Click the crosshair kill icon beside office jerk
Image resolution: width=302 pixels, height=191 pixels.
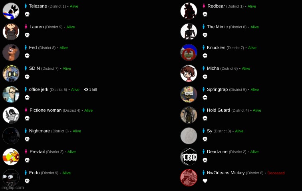(x=86, y=89)
